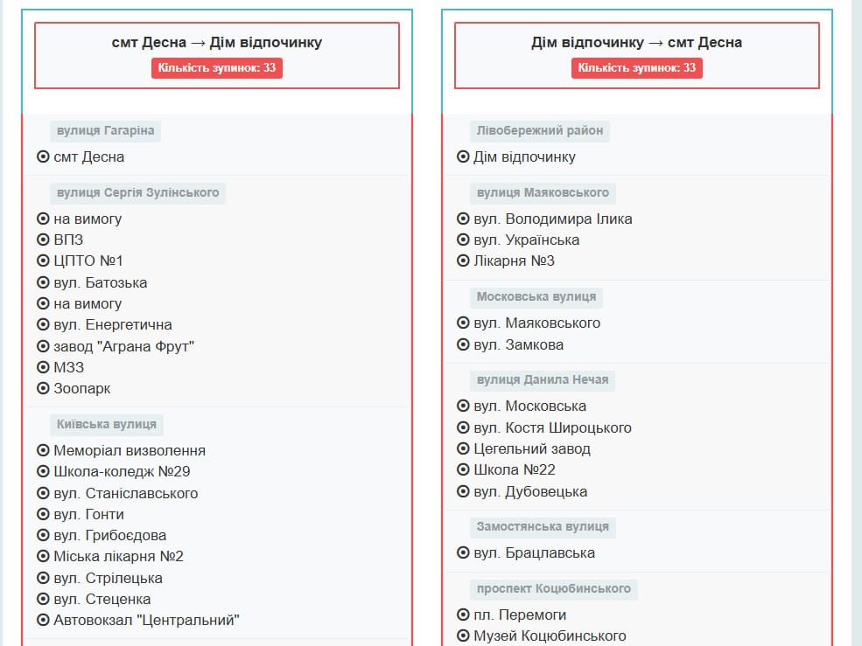Viewport: 862px width, 646px height.
Task: Click the stop icon next to 'Лікарня №3'
Action: click(x=462, y=260)
